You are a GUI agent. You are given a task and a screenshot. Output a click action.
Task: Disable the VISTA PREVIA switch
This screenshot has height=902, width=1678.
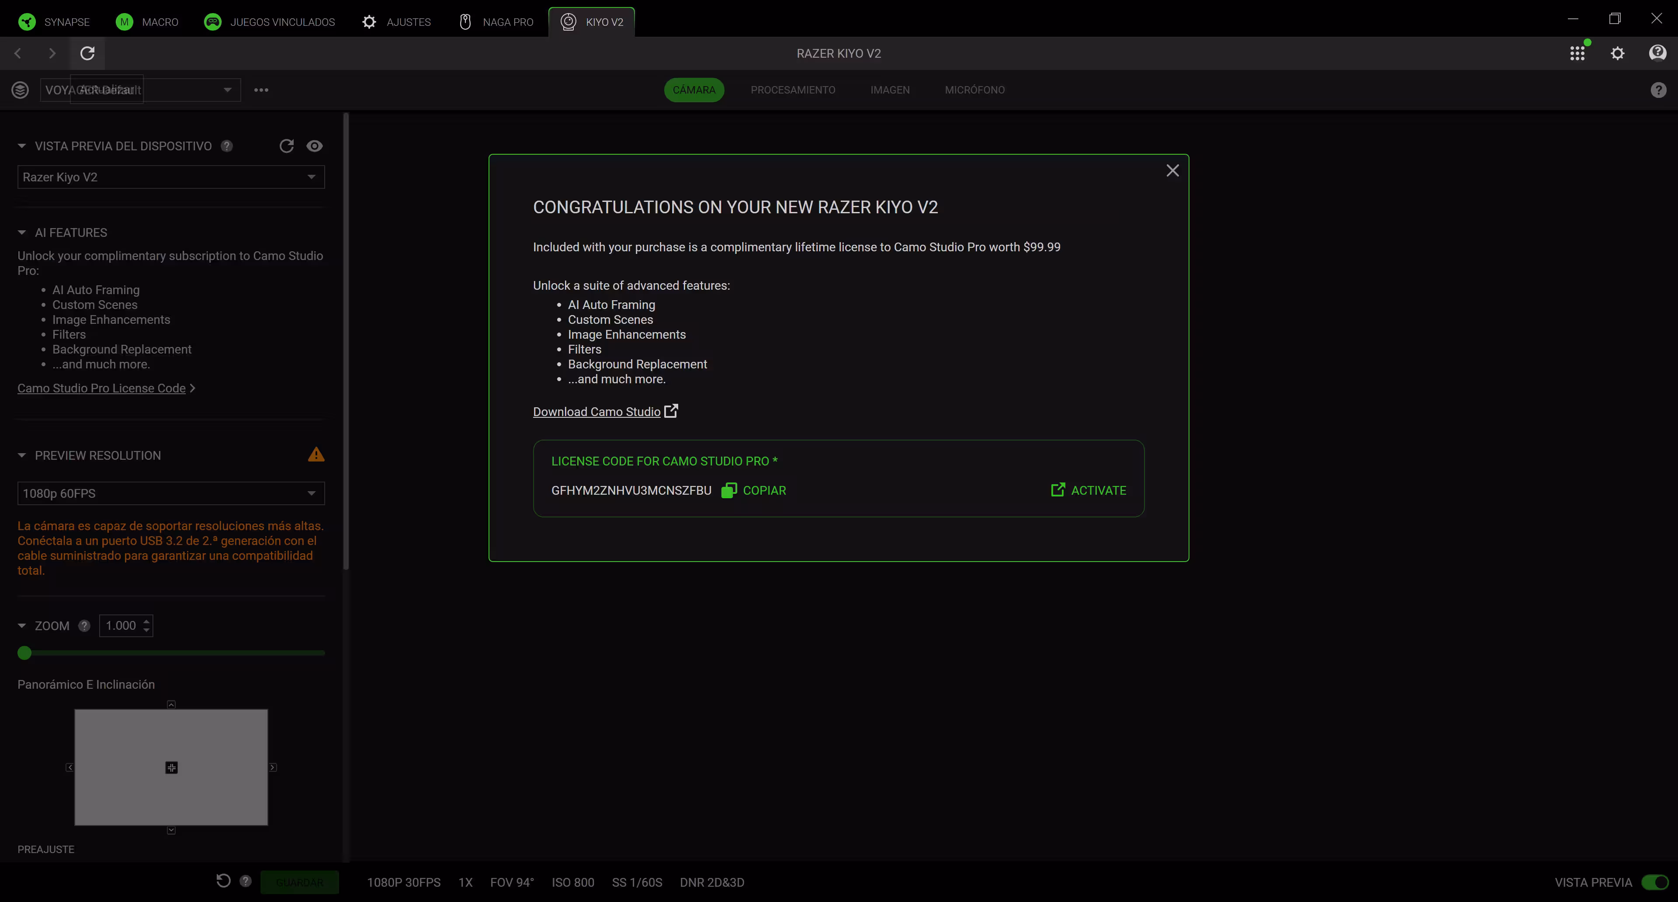(x=1654, y=882)
